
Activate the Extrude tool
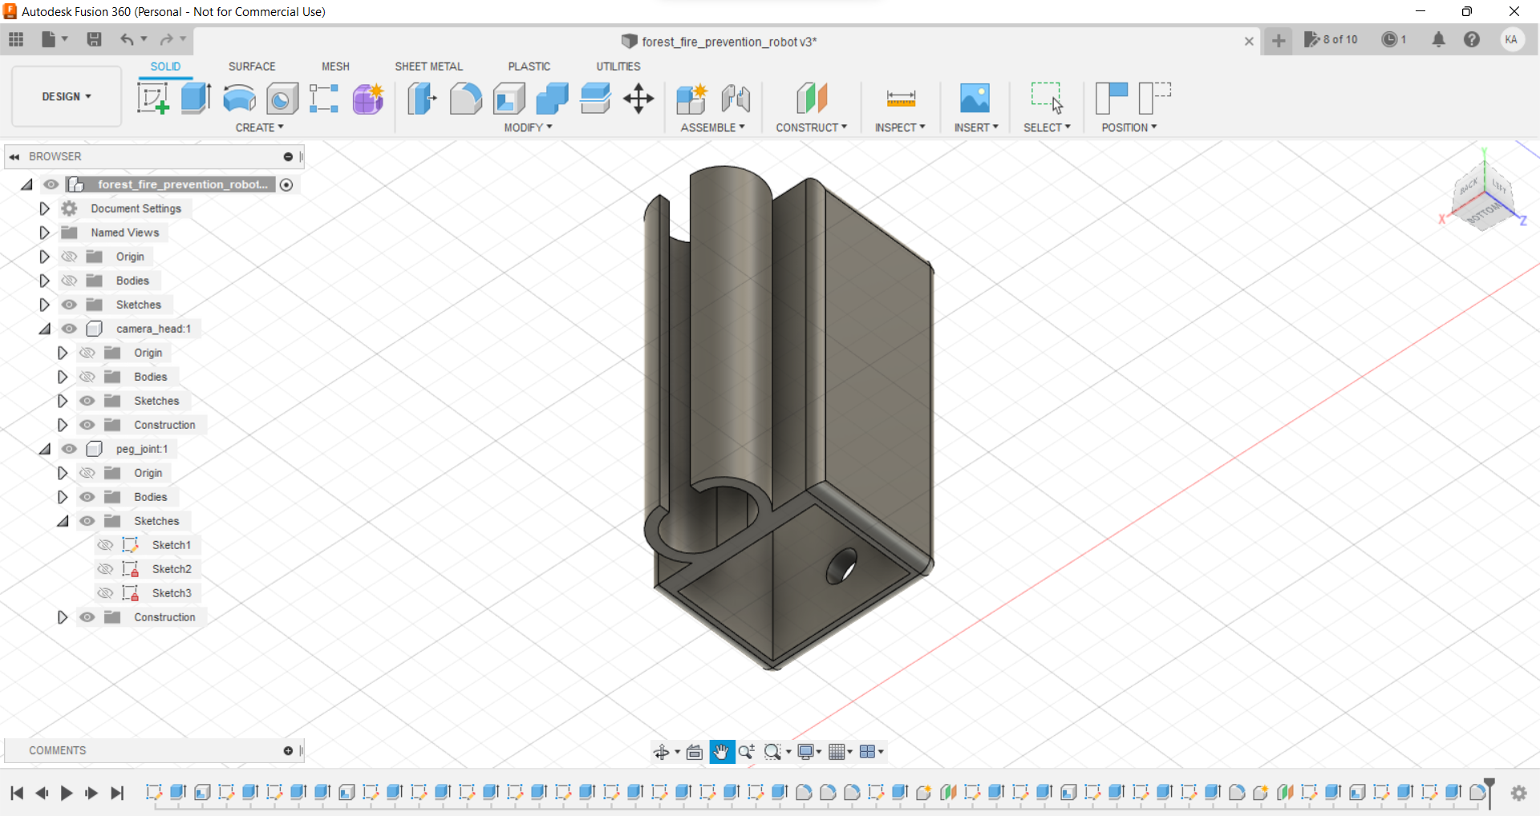click(196, 99)
